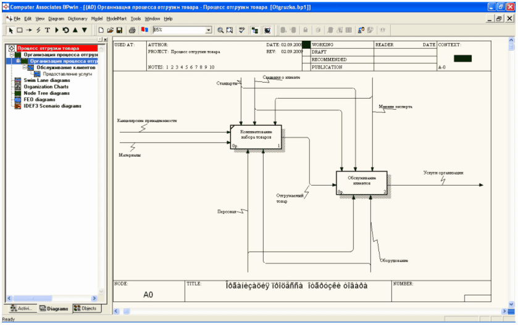Save the current model
The width and height of the screenshot is (518, 325).
pos(119,30)
